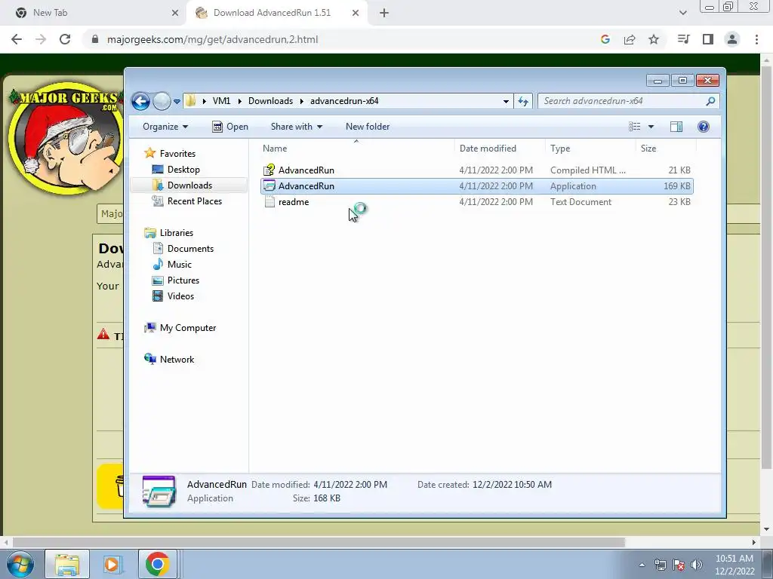Go back in Chrome
This screenshot has height=579, width=773.
point(17,39)
